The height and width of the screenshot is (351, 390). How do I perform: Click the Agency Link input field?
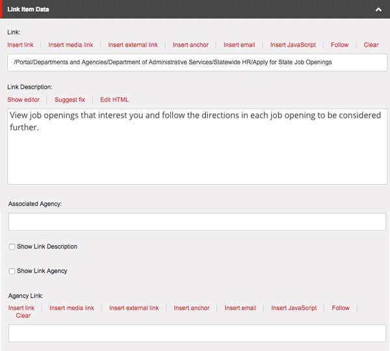click(198, 333)
